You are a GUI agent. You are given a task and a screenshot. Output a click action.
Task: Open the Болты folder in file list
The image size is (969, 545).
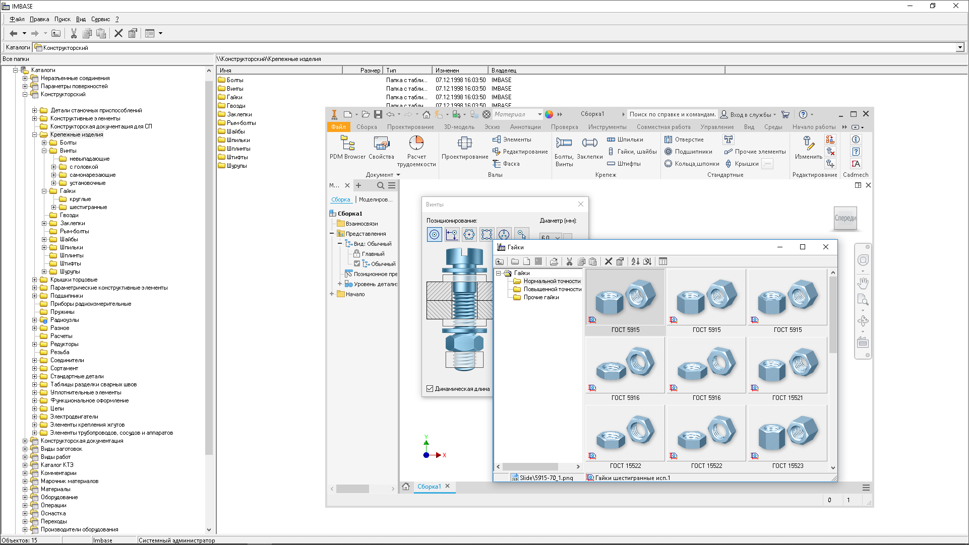pyautogui.click(x=235, y=80)
